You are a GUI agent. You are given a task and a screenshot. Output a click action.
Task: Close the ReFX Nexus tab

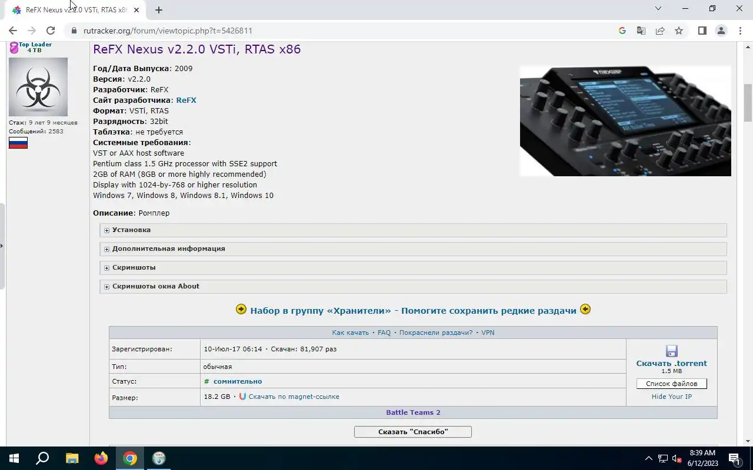[x=138, y=10]
